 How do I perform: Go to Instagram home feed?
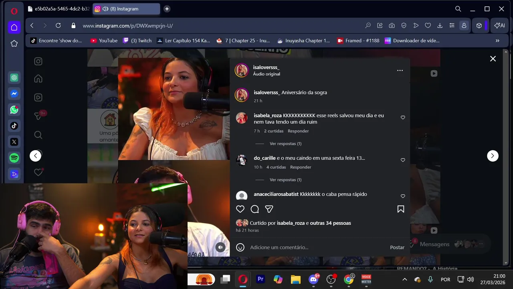pos(38,79)
